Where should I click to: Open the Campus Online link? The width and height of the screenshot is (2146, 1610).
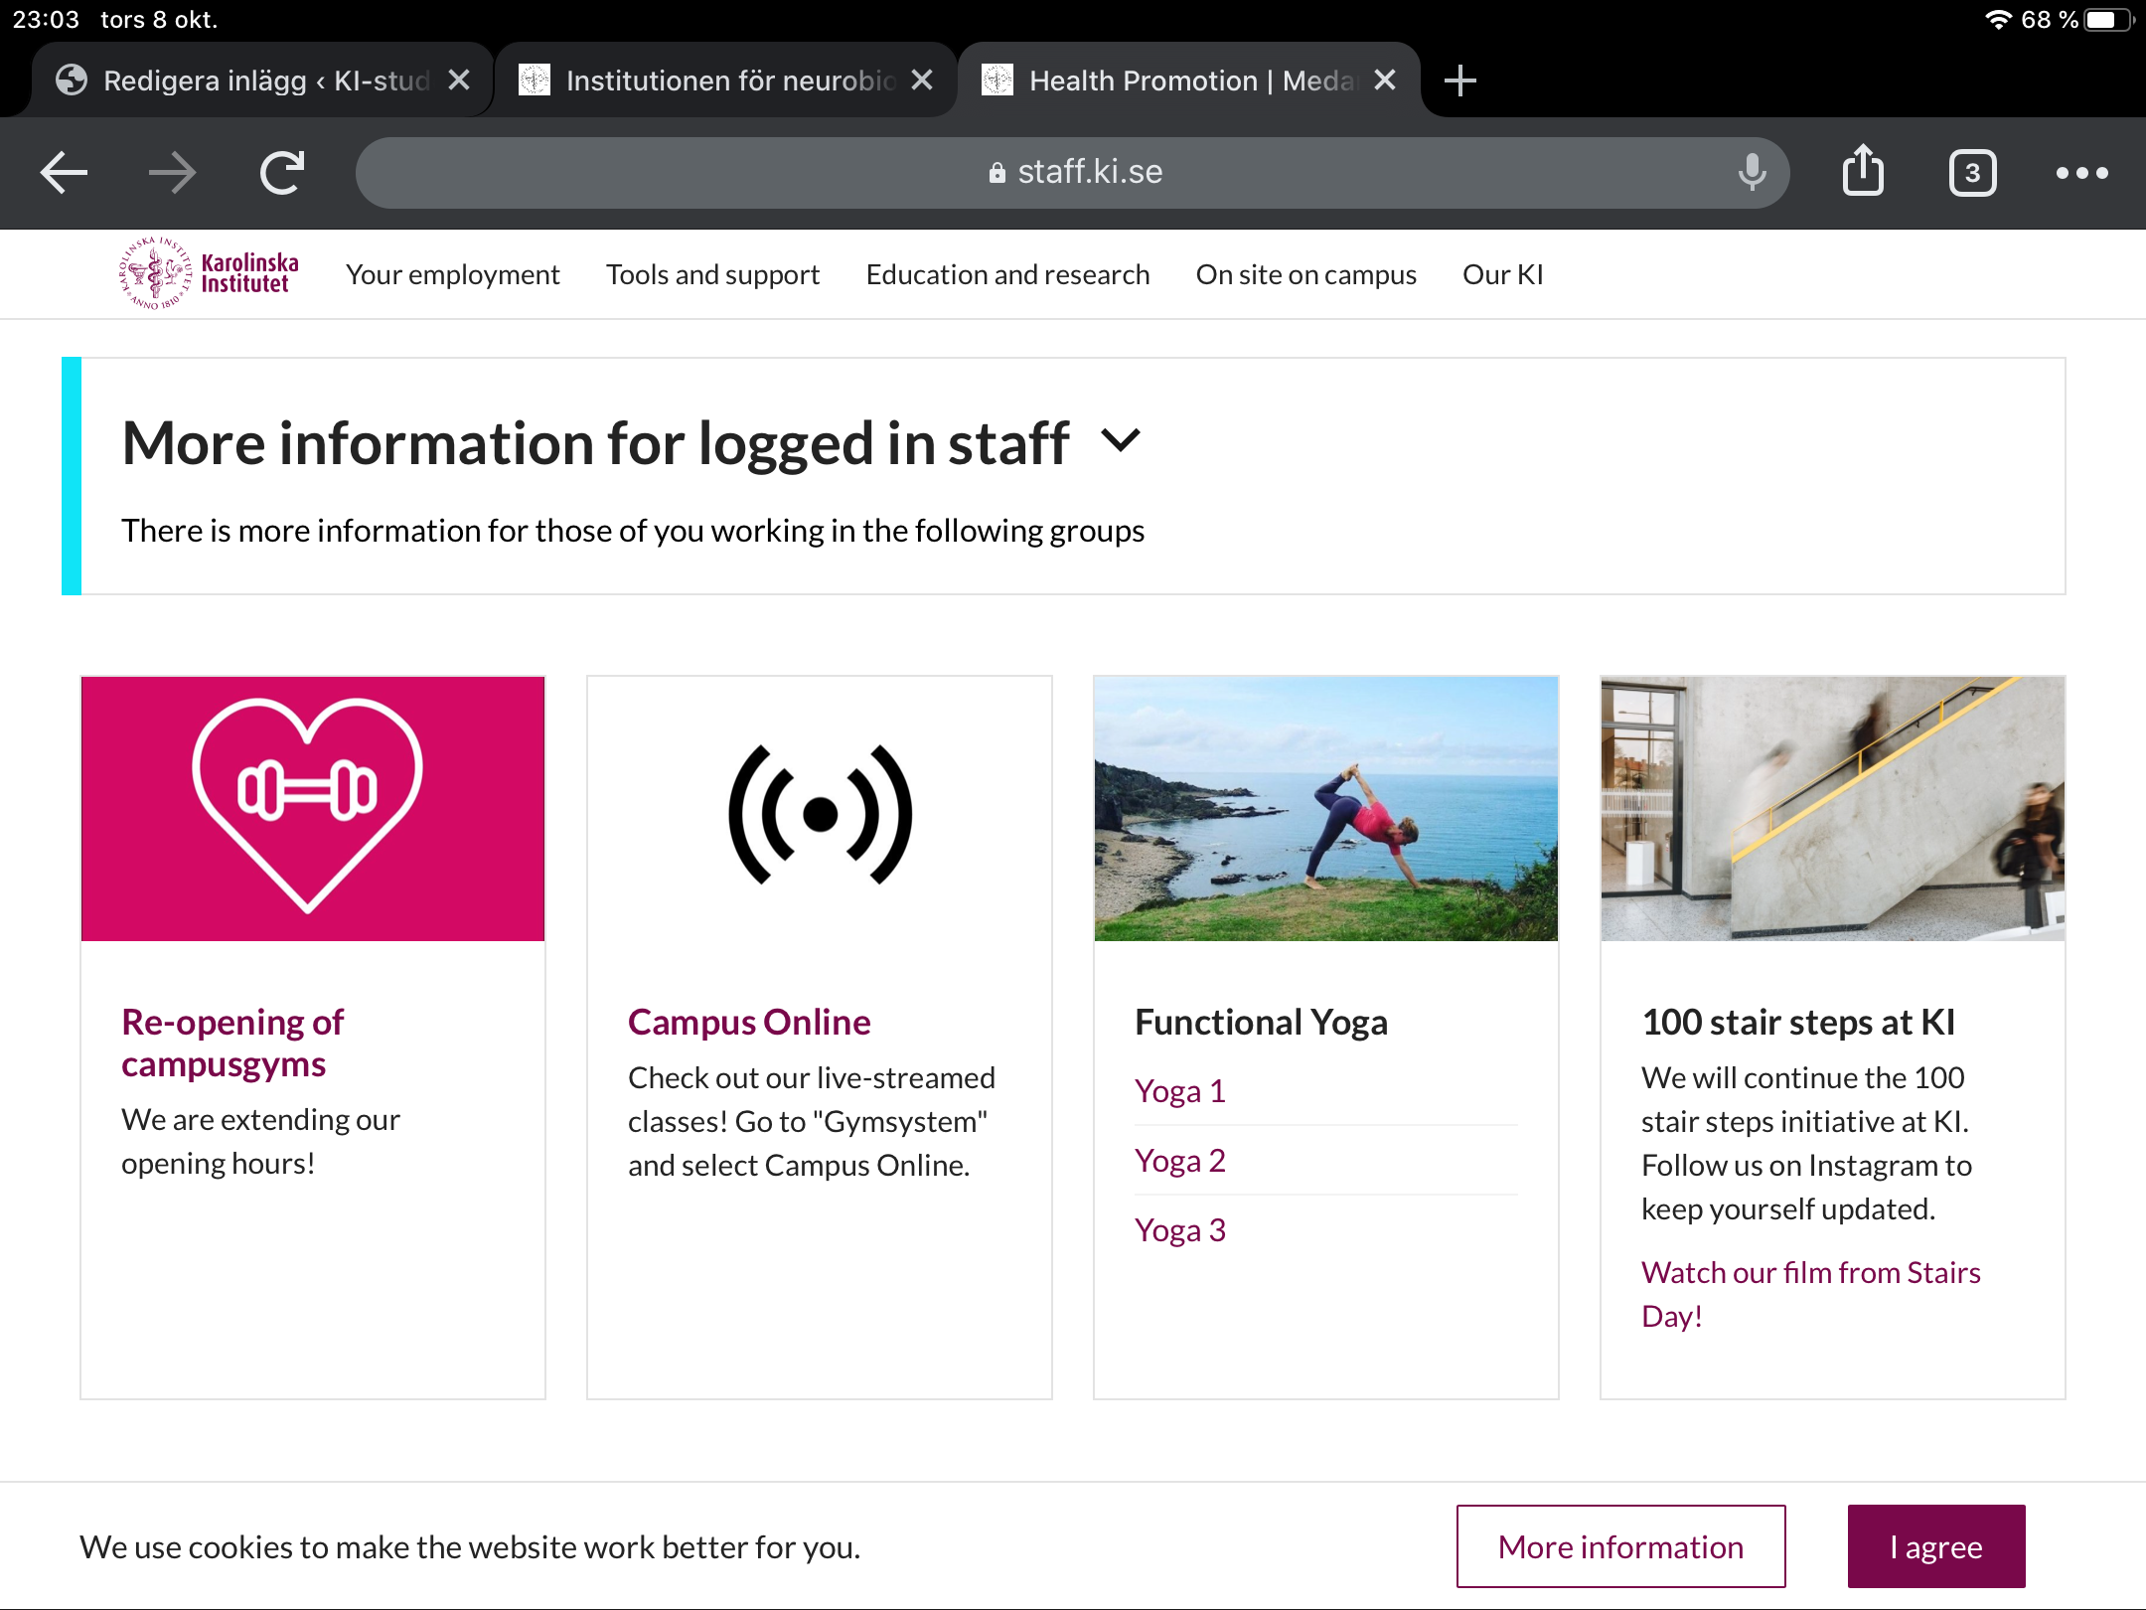pos(749,1022)
